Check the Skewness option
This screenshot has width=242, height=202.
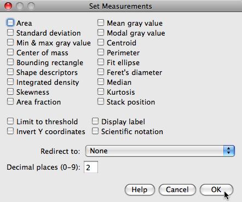point(10,91)
